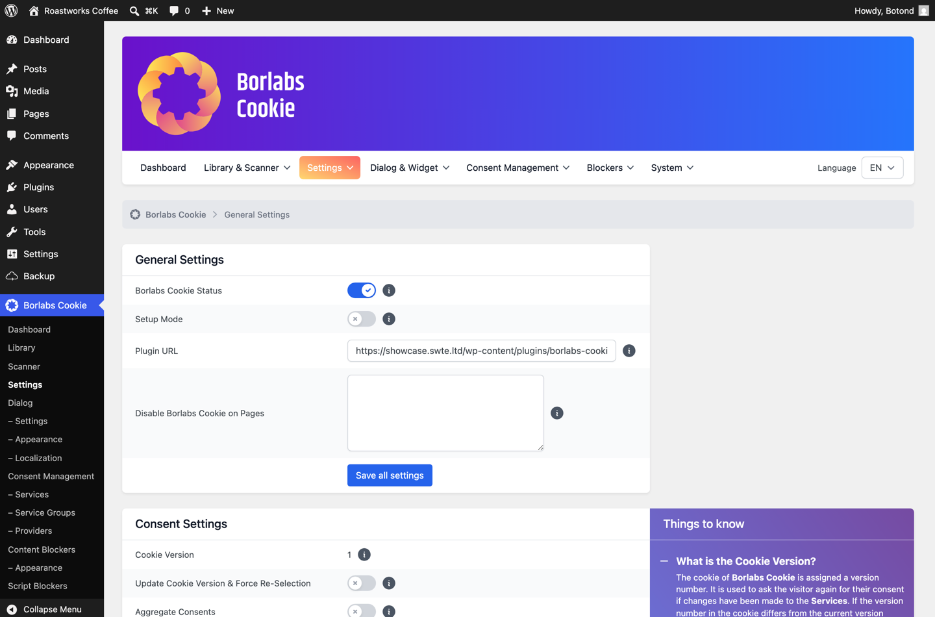935x617 pixels.
Task: Show info icon beside Plugin URL field
Action: point(629,351)
